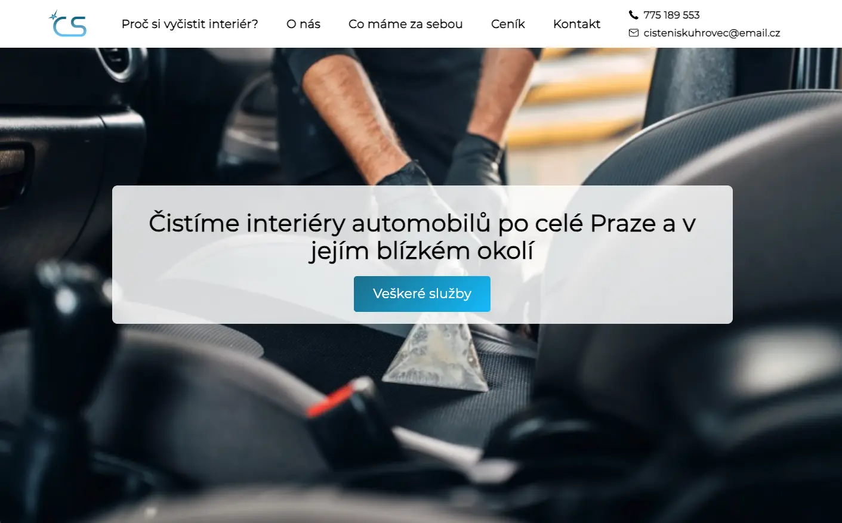
Task: Open 'Proč si vyčistit interiér?' menu item
Action: [190, 24]
